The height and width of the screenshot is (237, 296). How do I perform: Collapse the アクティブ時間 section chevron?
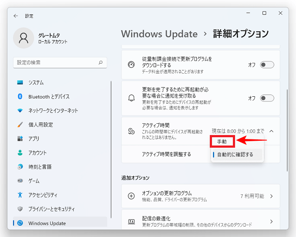coord(272,131)
